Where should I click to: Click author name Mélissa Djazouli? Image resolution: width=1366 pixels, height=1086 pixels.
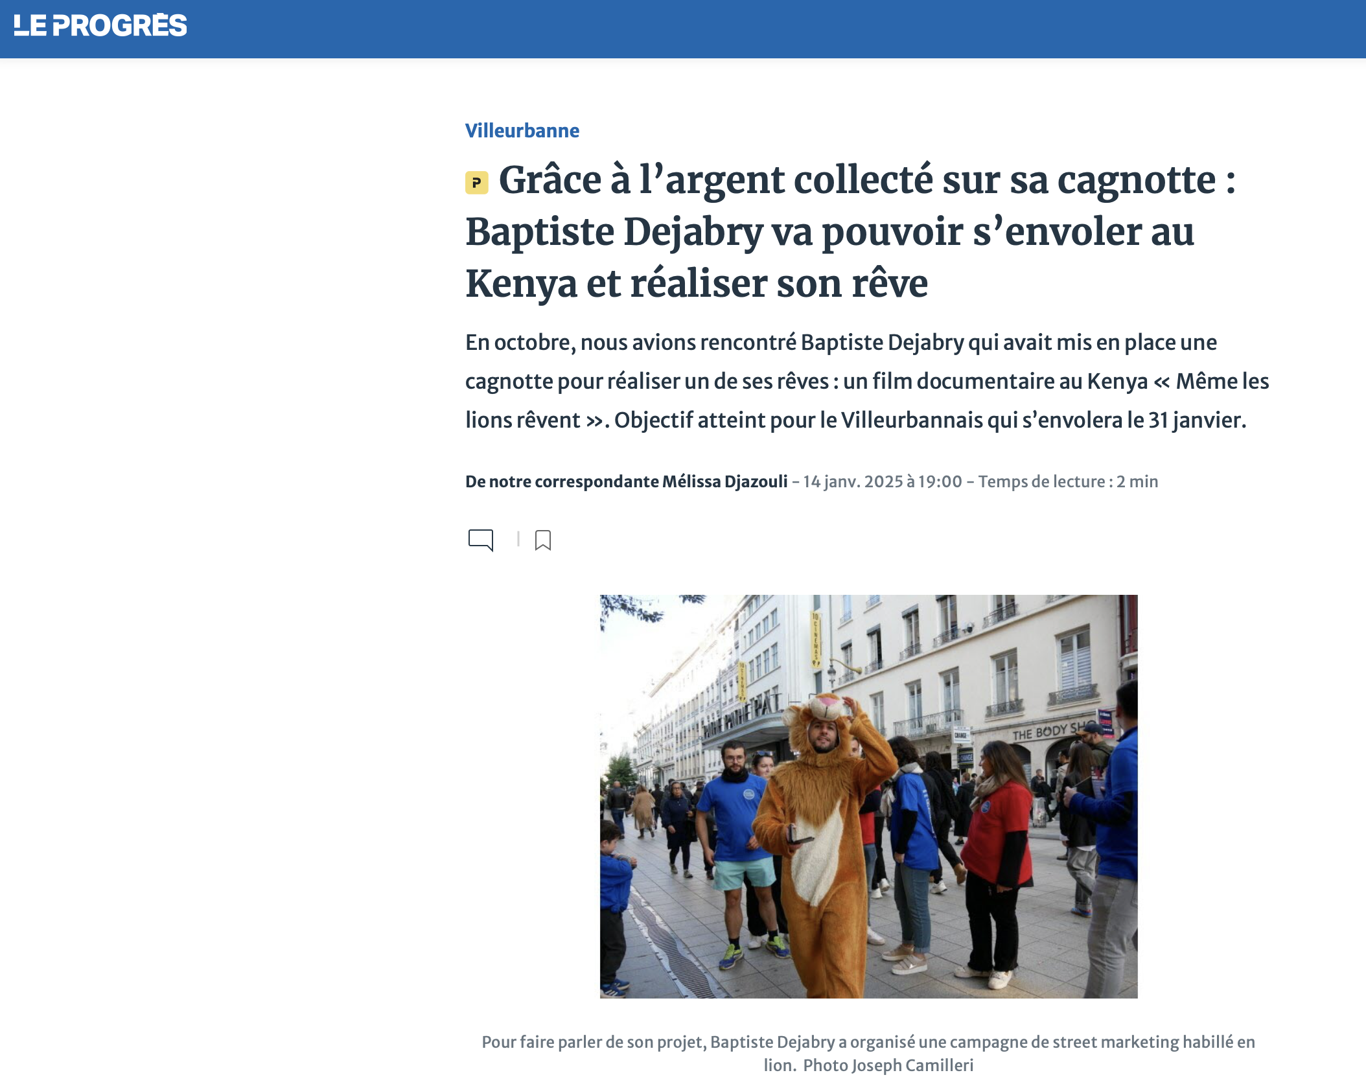pos(724,481)
